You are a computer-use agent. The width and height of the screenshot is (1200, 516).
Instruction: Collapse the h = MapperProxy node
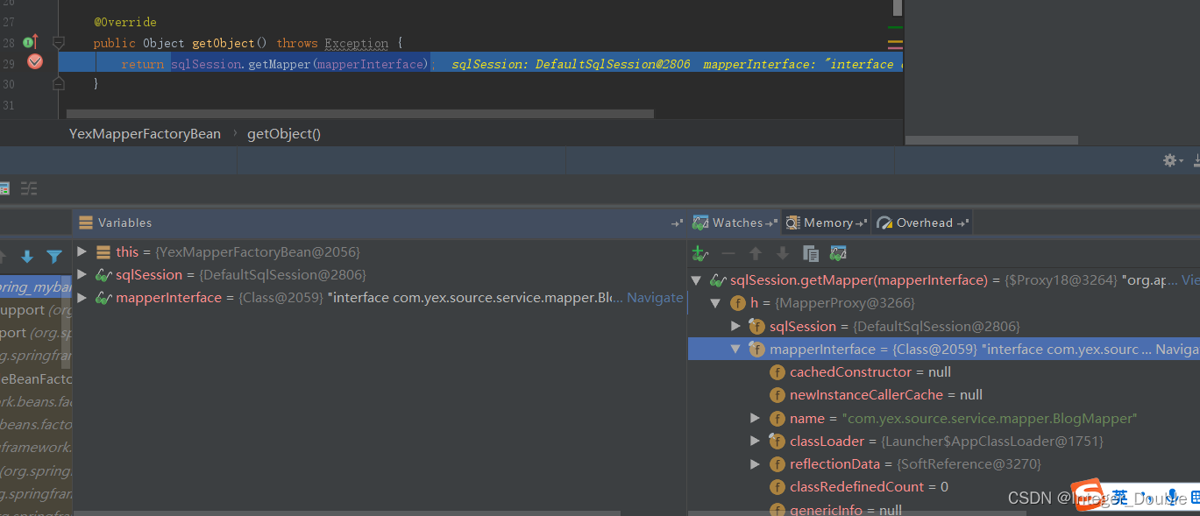pyautogui.click(x=716, y=303)
